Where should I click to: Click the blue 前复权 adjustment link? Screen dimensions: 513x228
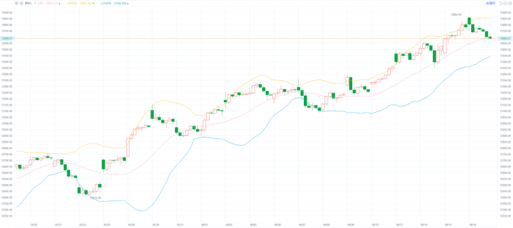coord(491,3)
